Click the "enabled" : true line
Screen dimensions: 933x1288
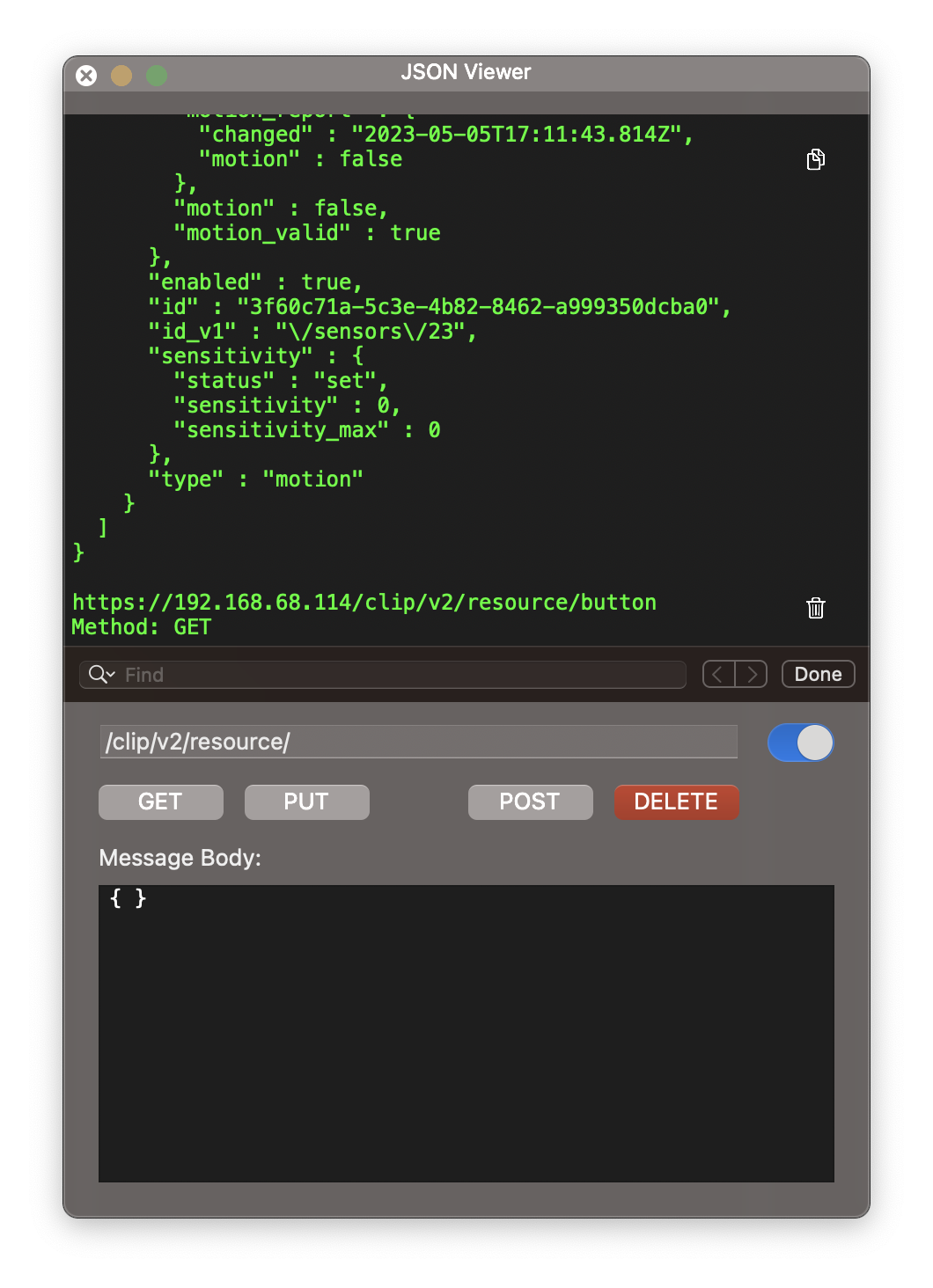coord(255,282)
